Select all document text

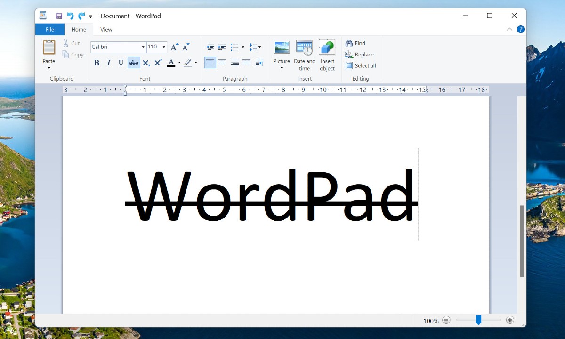(361, 65)
